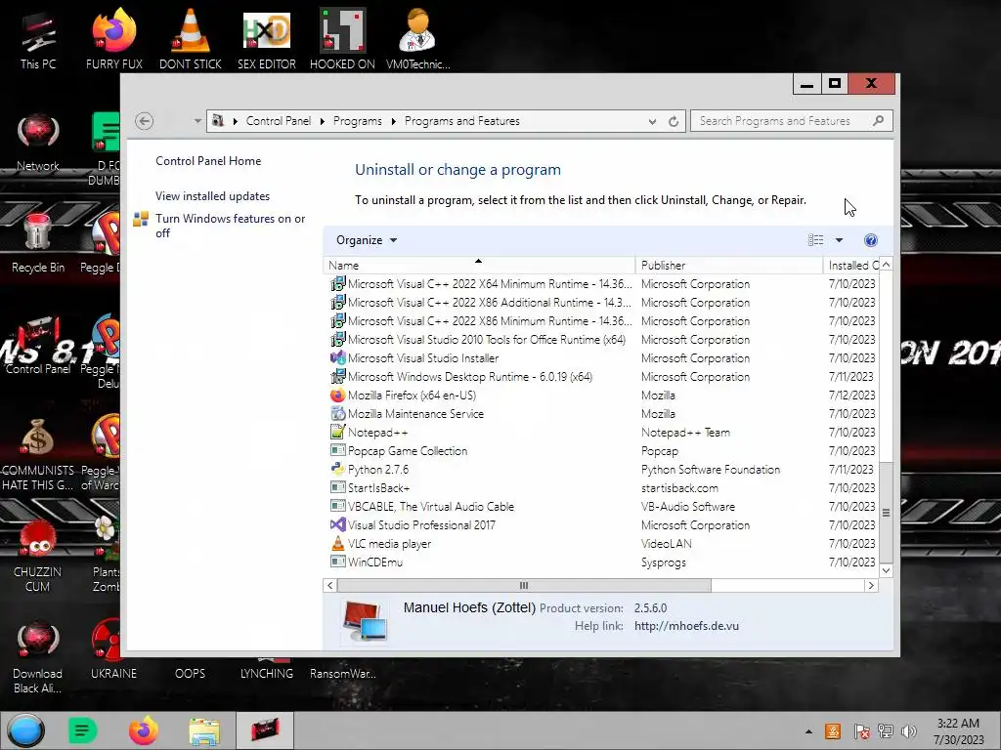The width and height of the screenshot is (1001, 750).
Task: Select Visual Studio Professional 2017 entry
Action: (601, 524)
